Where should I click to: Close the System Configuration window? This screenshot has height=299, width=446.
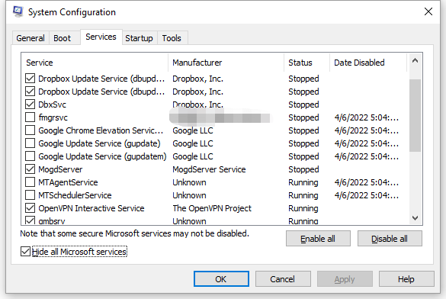coord(428,11)
